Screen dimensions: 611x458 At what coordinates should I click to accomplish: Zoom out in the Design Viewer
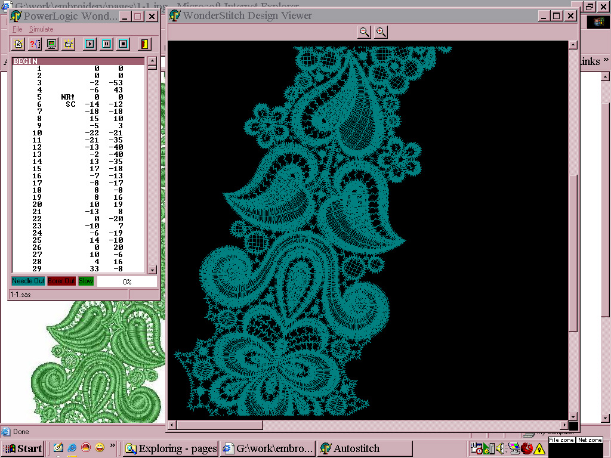pos(364,32)
